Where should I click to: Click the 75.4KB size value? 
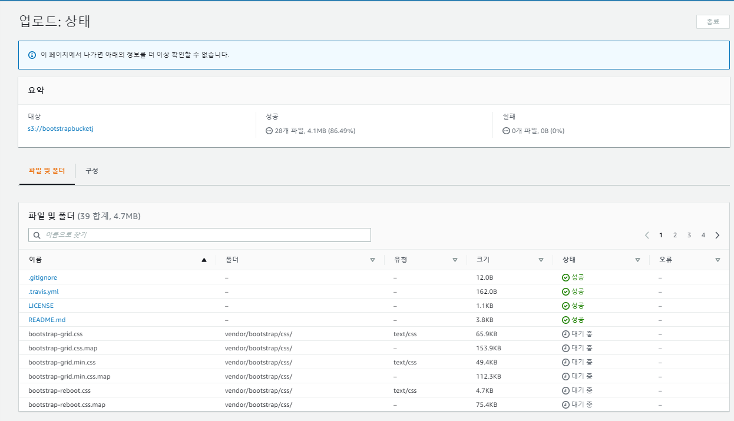coord(487,405)
